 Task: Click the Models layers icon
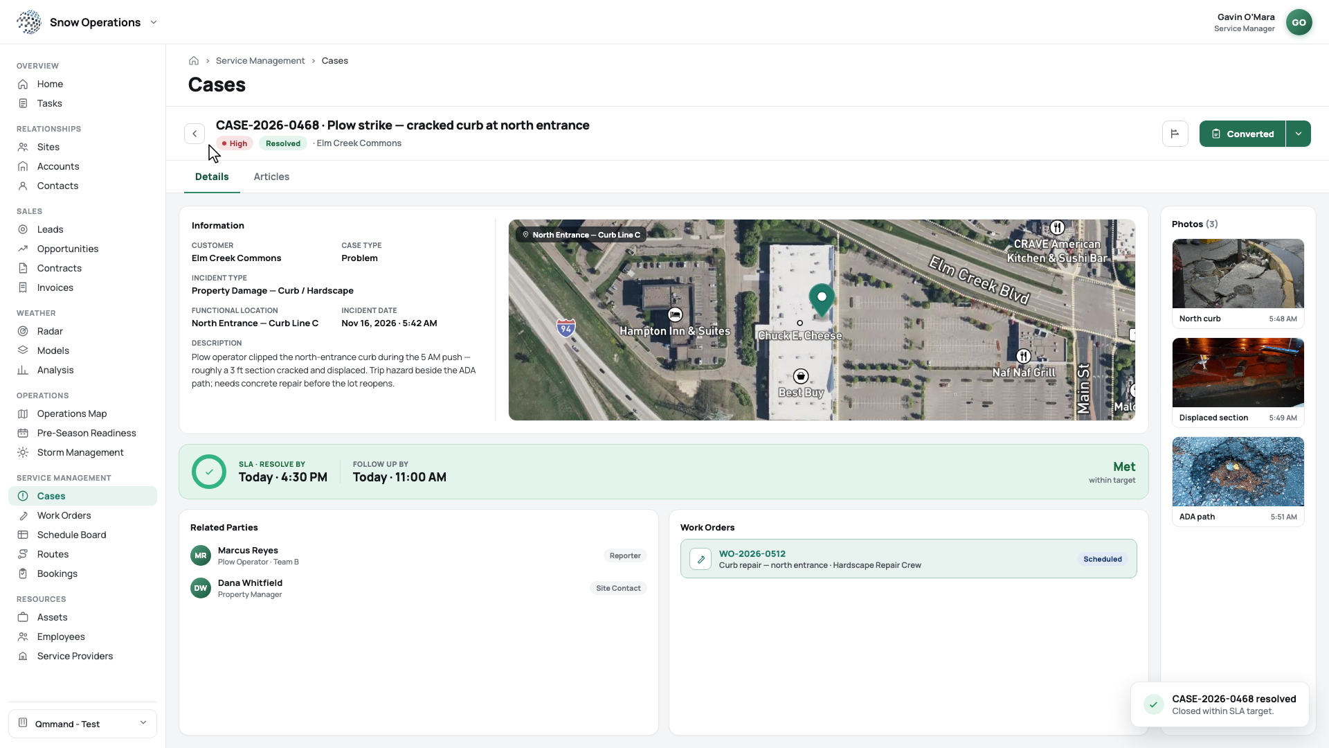point(23,350)
